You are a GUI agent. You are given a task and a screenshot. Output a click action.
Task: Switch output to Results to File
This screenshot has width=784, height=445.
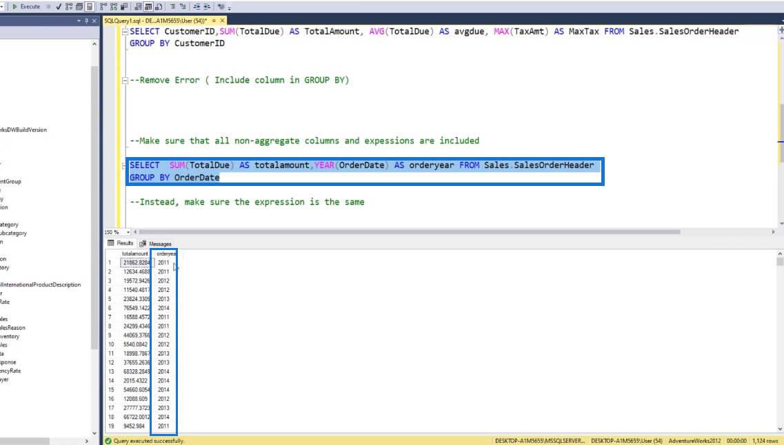pos(159,6)
